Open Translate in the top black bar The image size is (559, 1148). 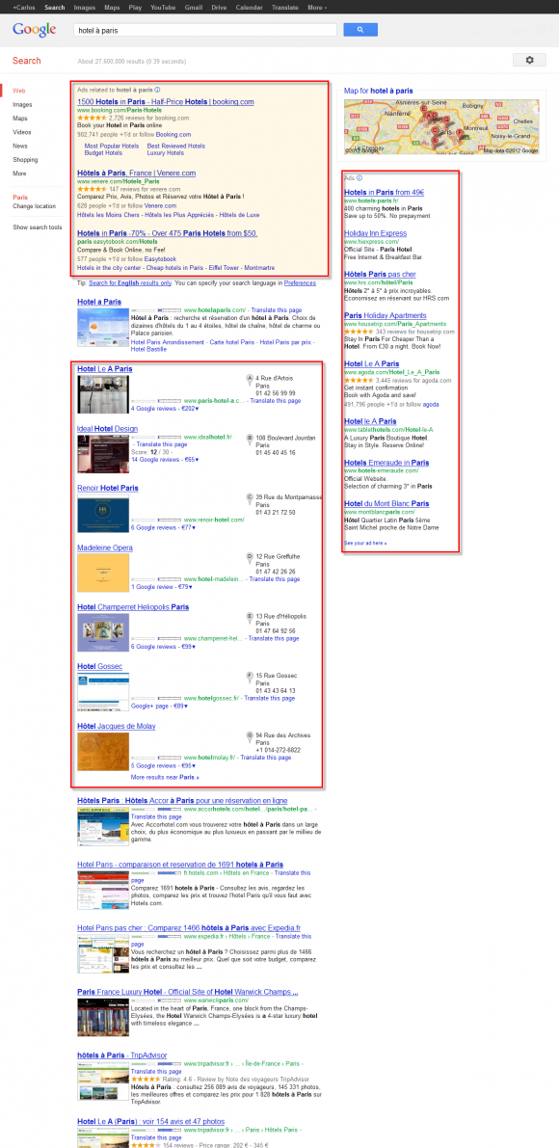tap(284, 7)
